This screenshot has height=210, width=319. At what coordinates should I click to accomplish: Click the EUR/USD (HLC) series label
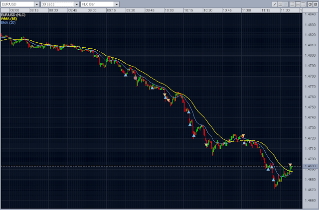coord(13,15)
